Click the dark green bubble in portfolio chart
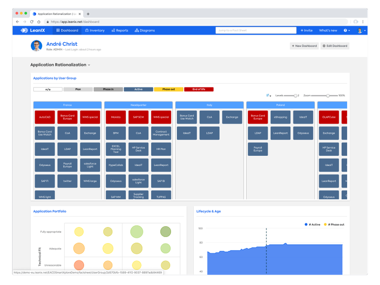 (x=165, y=231)
